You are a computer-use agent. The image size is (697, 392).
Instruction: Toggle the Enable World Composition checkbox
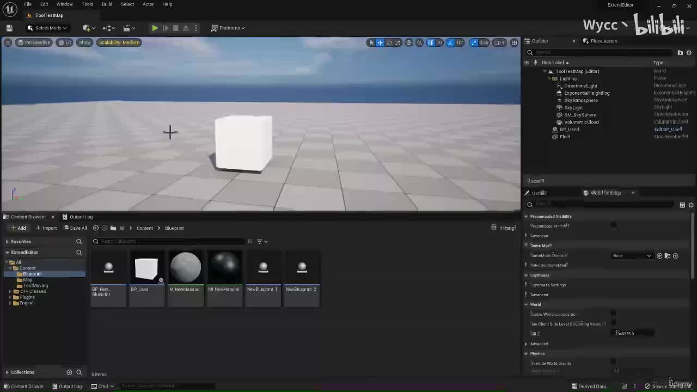click(614, 314)
